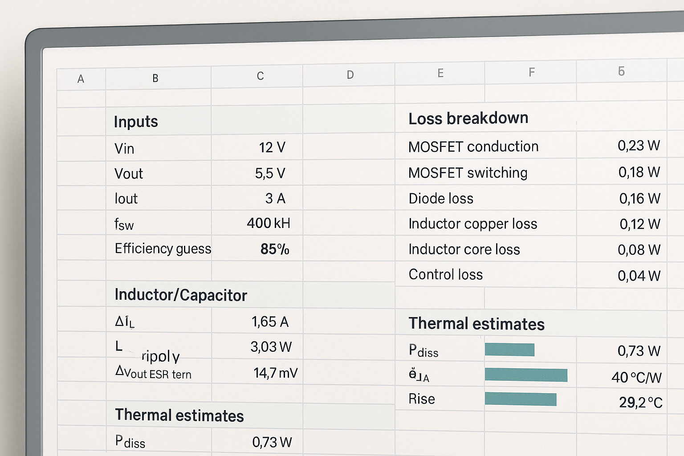
Task: Click the Efficiency guess cell showing 85%
Action: [x=276, y=249]
